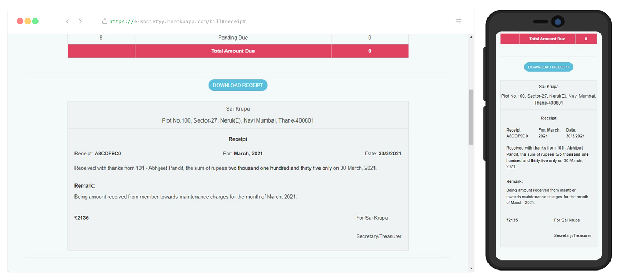The image size is (619, 279).
Task: Click scrollbar down arrow in browser
Action: [471, 268]
